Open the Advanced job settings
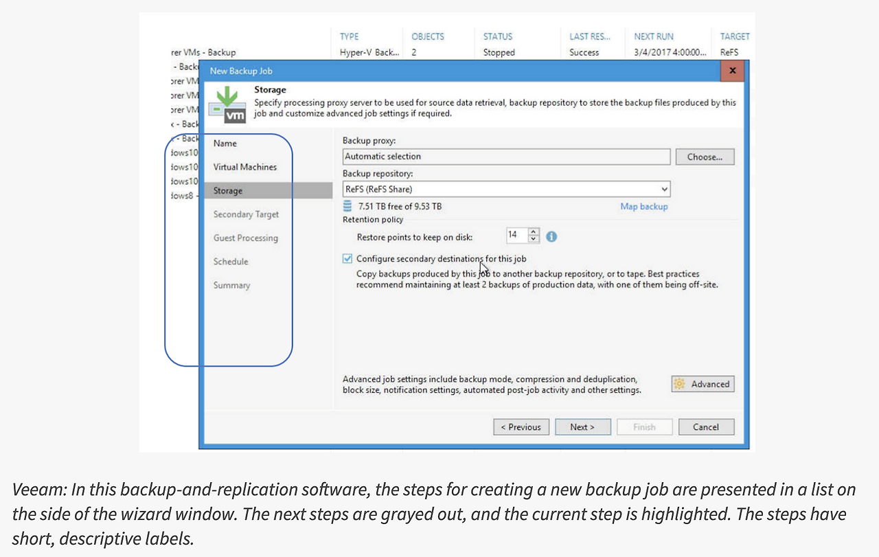The image size is (879, 557). [703, 384]
